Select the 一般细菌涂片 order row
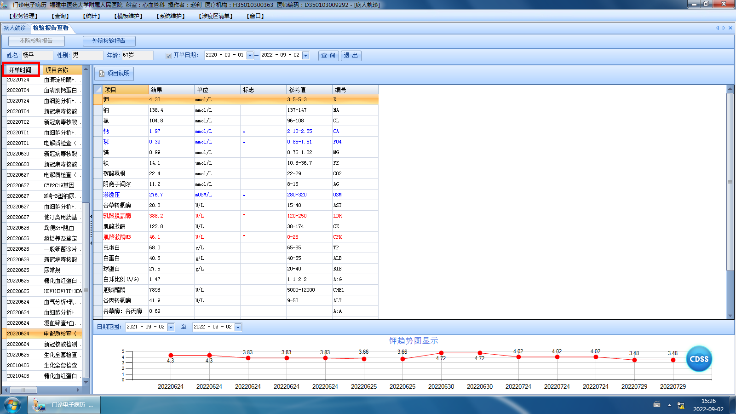The image size is (736, 414). pos(42,249)
